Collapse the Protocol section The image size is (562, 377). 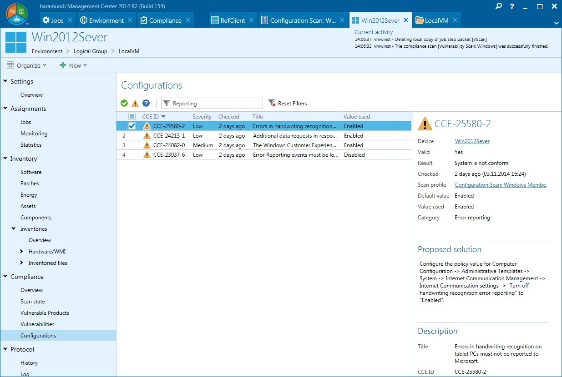coord(5,349)
